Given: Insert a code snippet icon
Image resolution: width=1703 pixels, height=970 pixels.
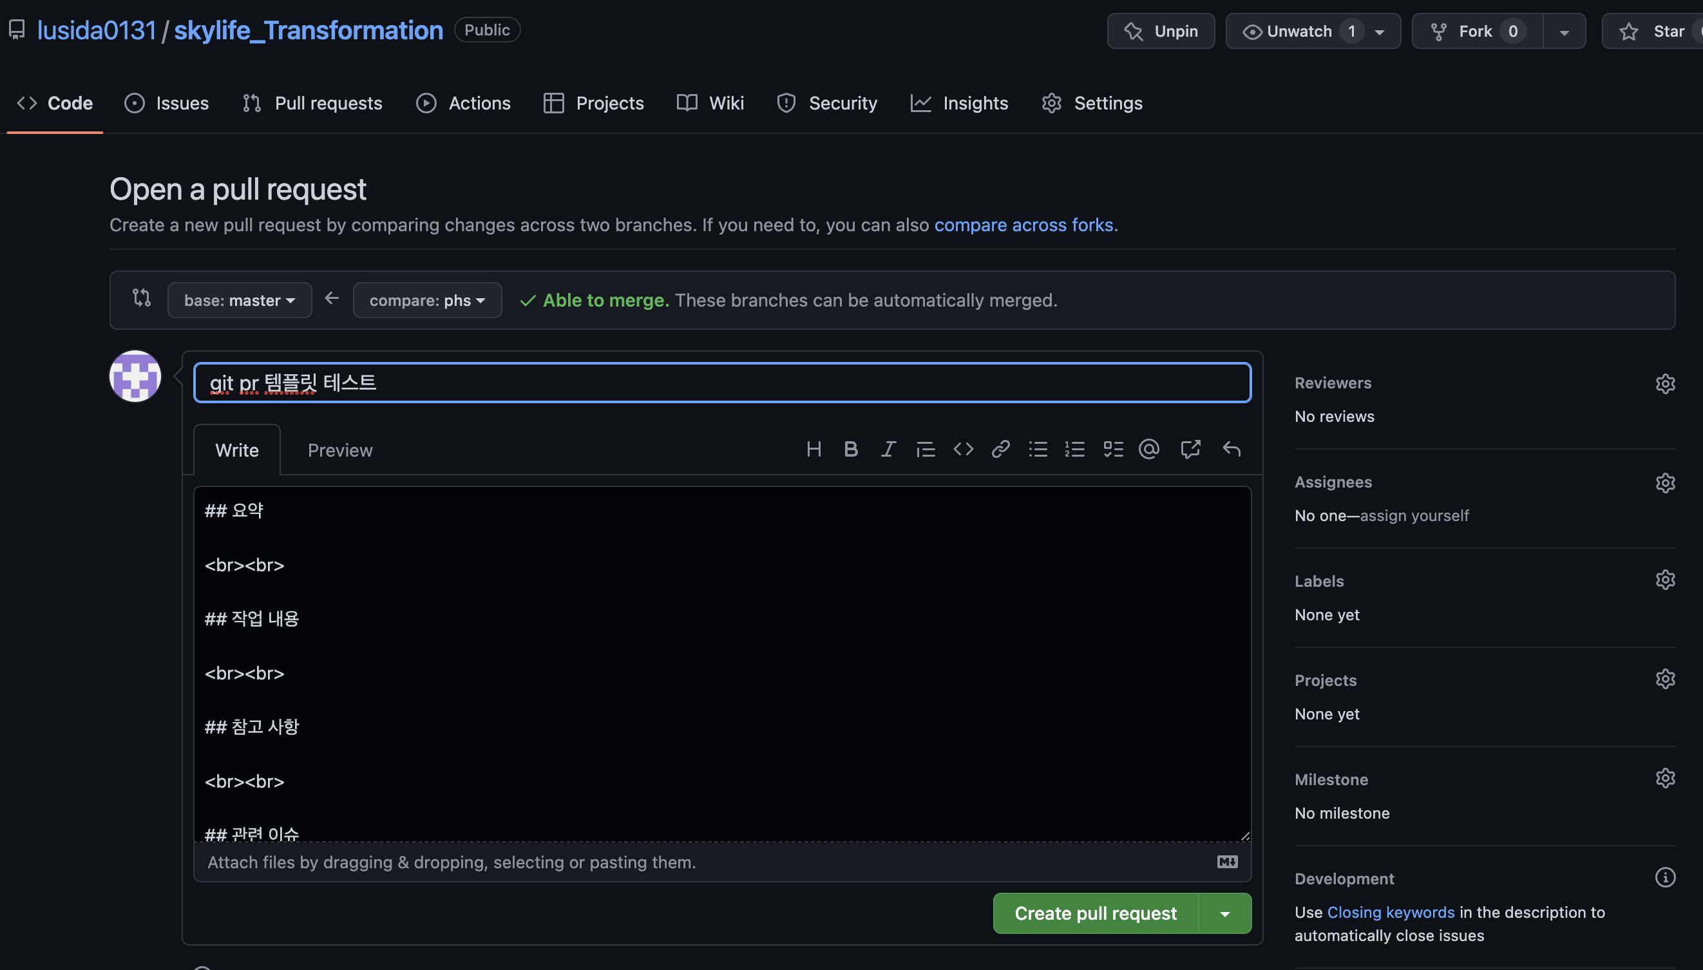Looking at the screenshot, I should (963, 450).
